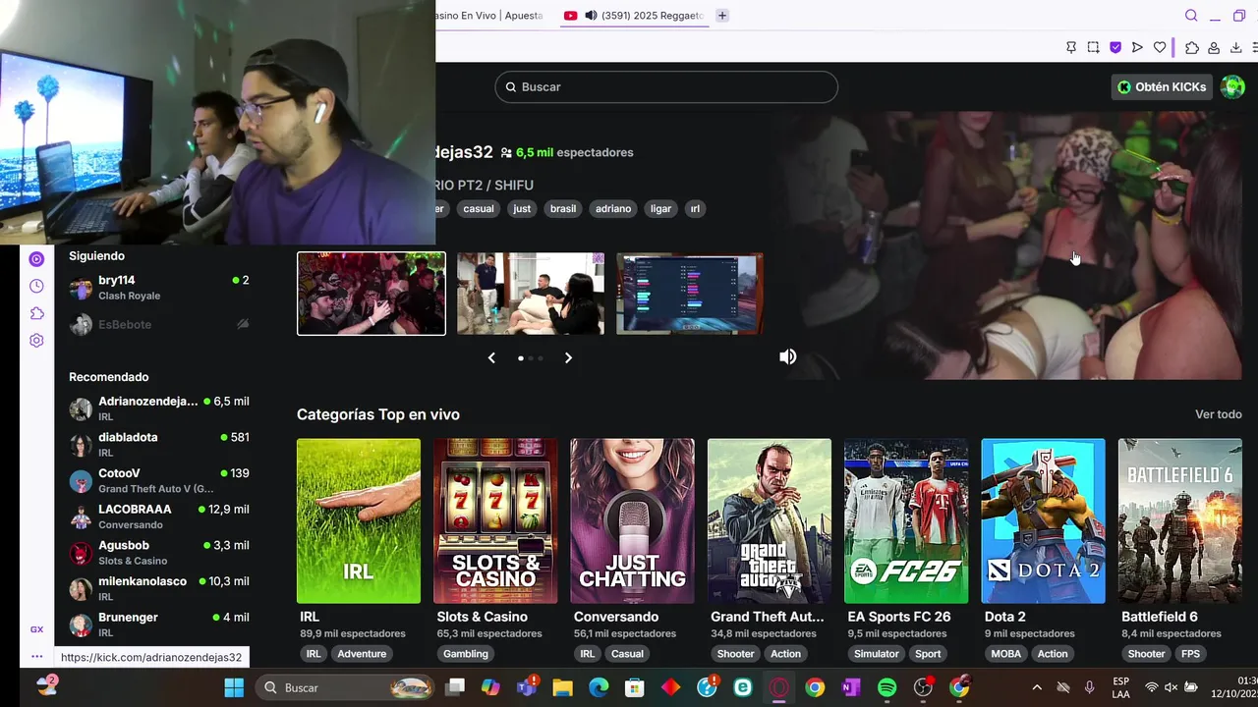
Task: Open the sidebar extensions cube icon
Action: (36, 313)
